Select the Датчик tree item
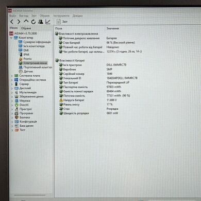 (x=26, y=71)
